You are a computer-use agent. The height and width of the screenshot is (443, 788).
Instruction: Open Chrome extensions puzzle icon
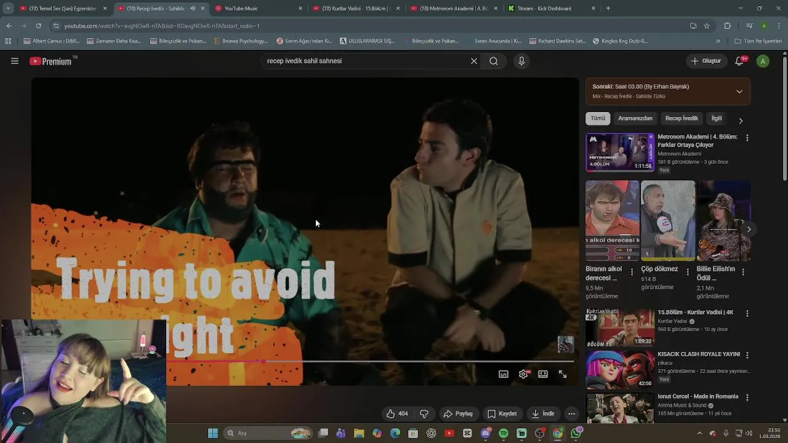728,26
